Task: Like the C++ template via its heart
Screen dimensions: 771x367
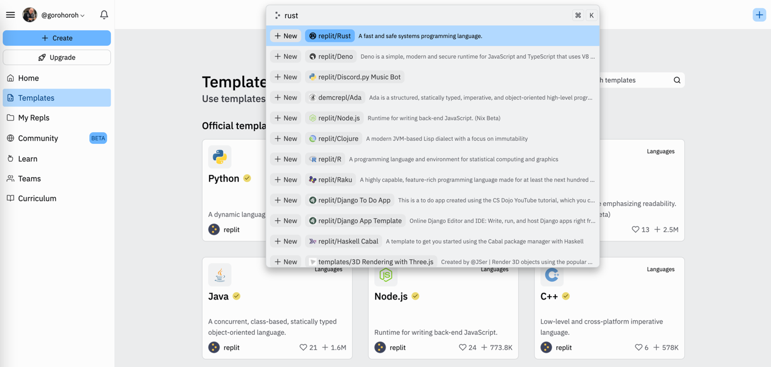Action: pos(638,347)
